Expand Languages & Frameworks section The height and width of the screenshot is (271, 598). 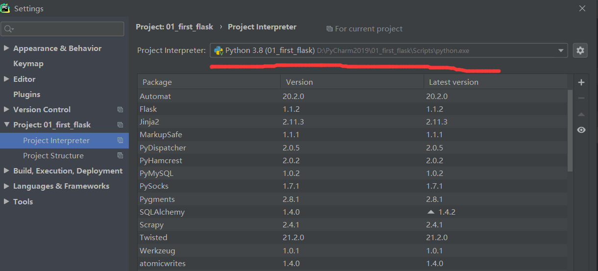pyautogui.click(x=6, y=186)
